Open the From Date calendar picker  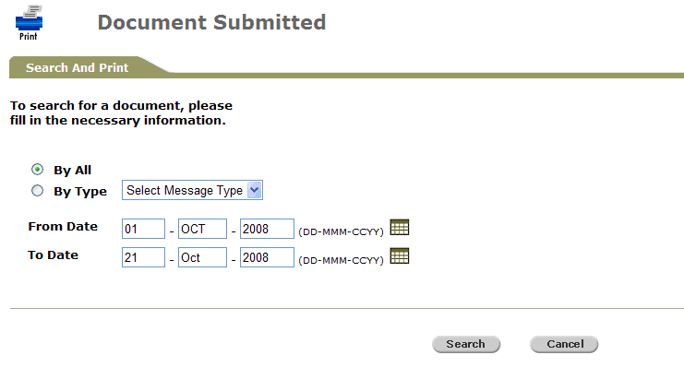[400, 227]
